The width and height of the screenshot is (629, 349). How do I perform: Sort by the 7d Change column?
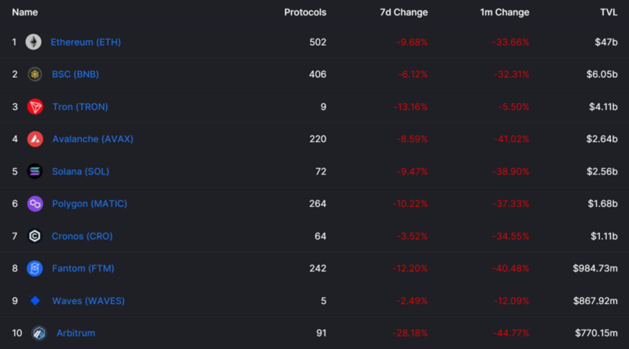coord(403,13)
